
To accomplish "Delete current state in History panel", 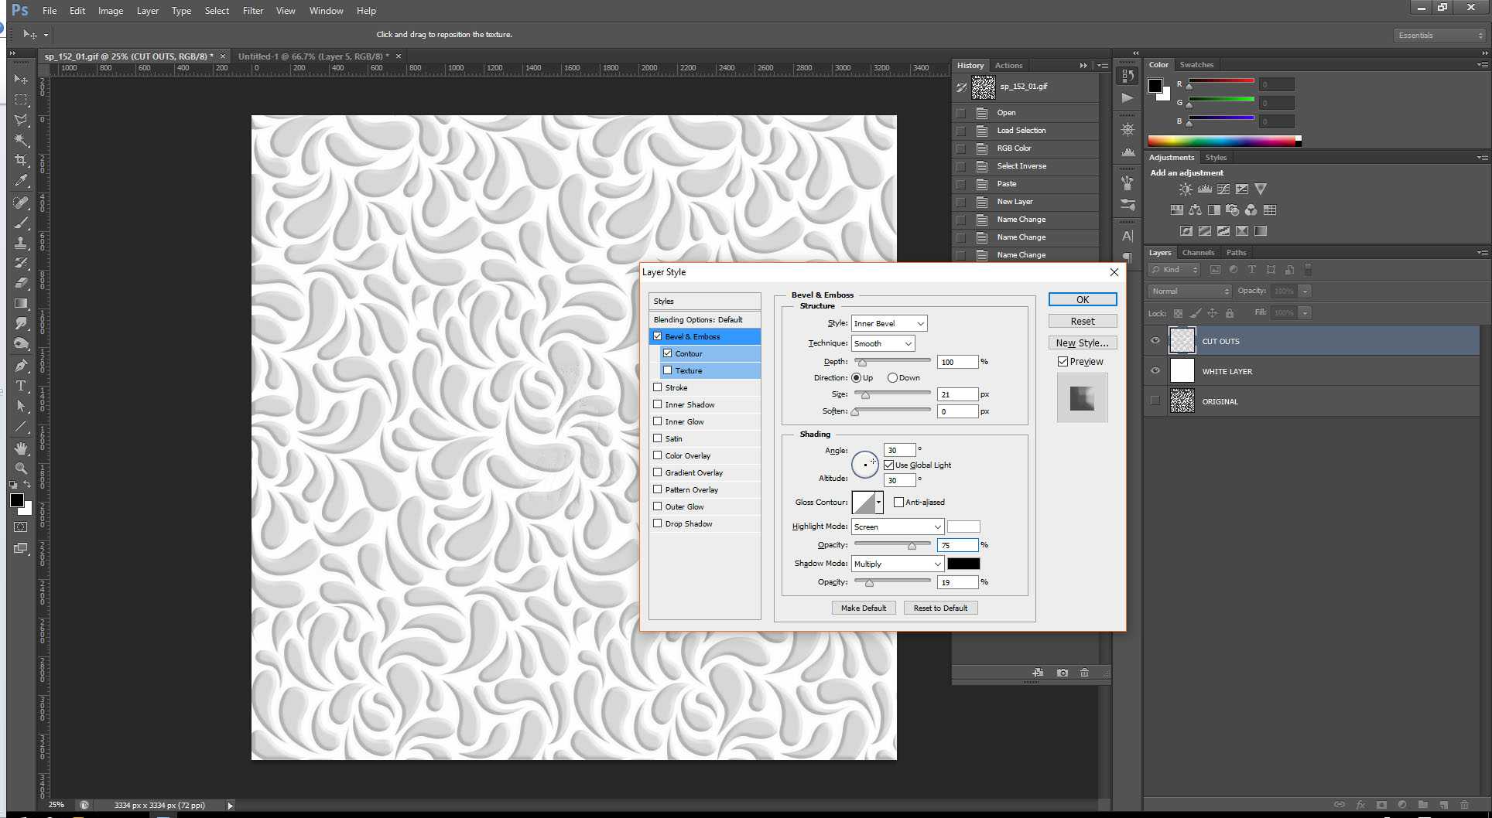I will coord(1084,673).
